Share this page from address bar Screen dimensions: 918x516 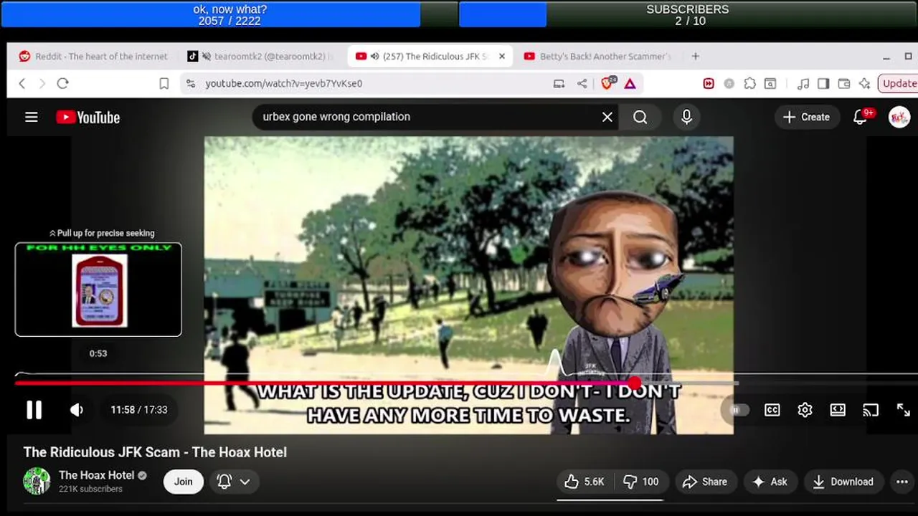click(x=582, y=84)
